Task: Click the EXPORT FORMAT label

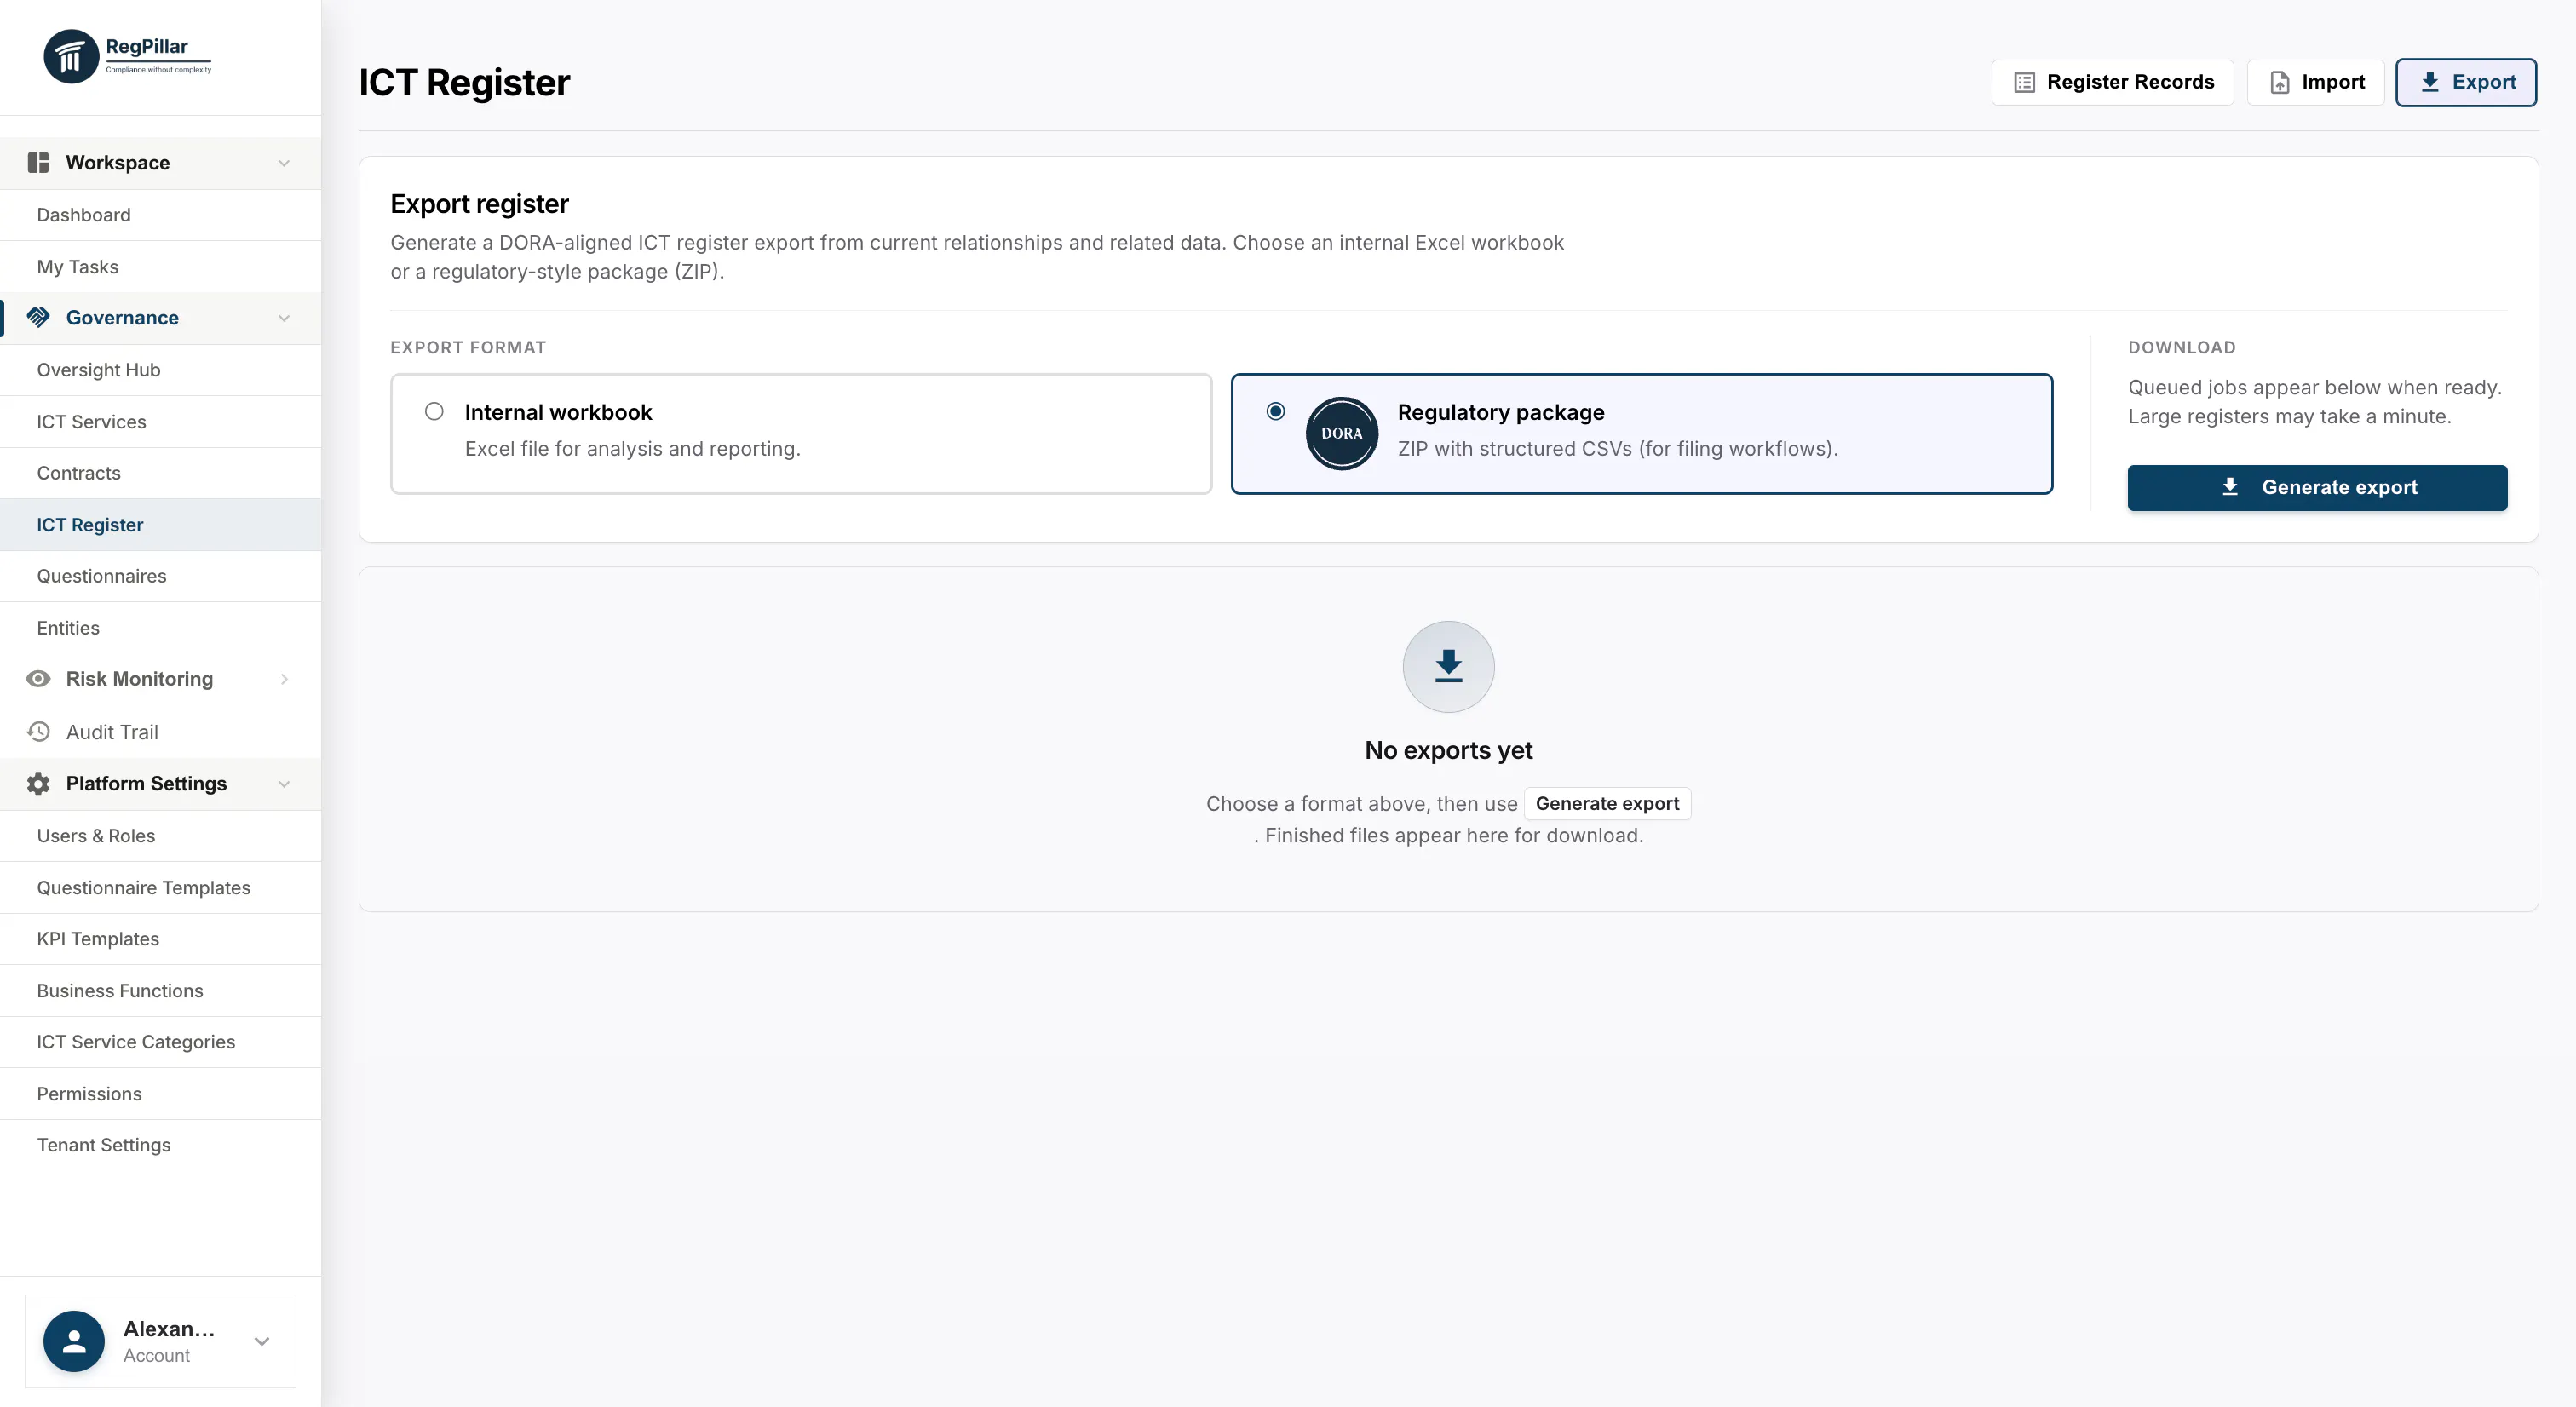Action: coord(468,347)
